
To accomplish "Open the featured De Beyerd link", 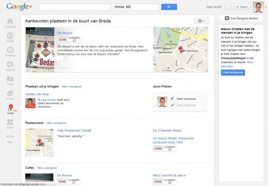I will tap(65, 33).
